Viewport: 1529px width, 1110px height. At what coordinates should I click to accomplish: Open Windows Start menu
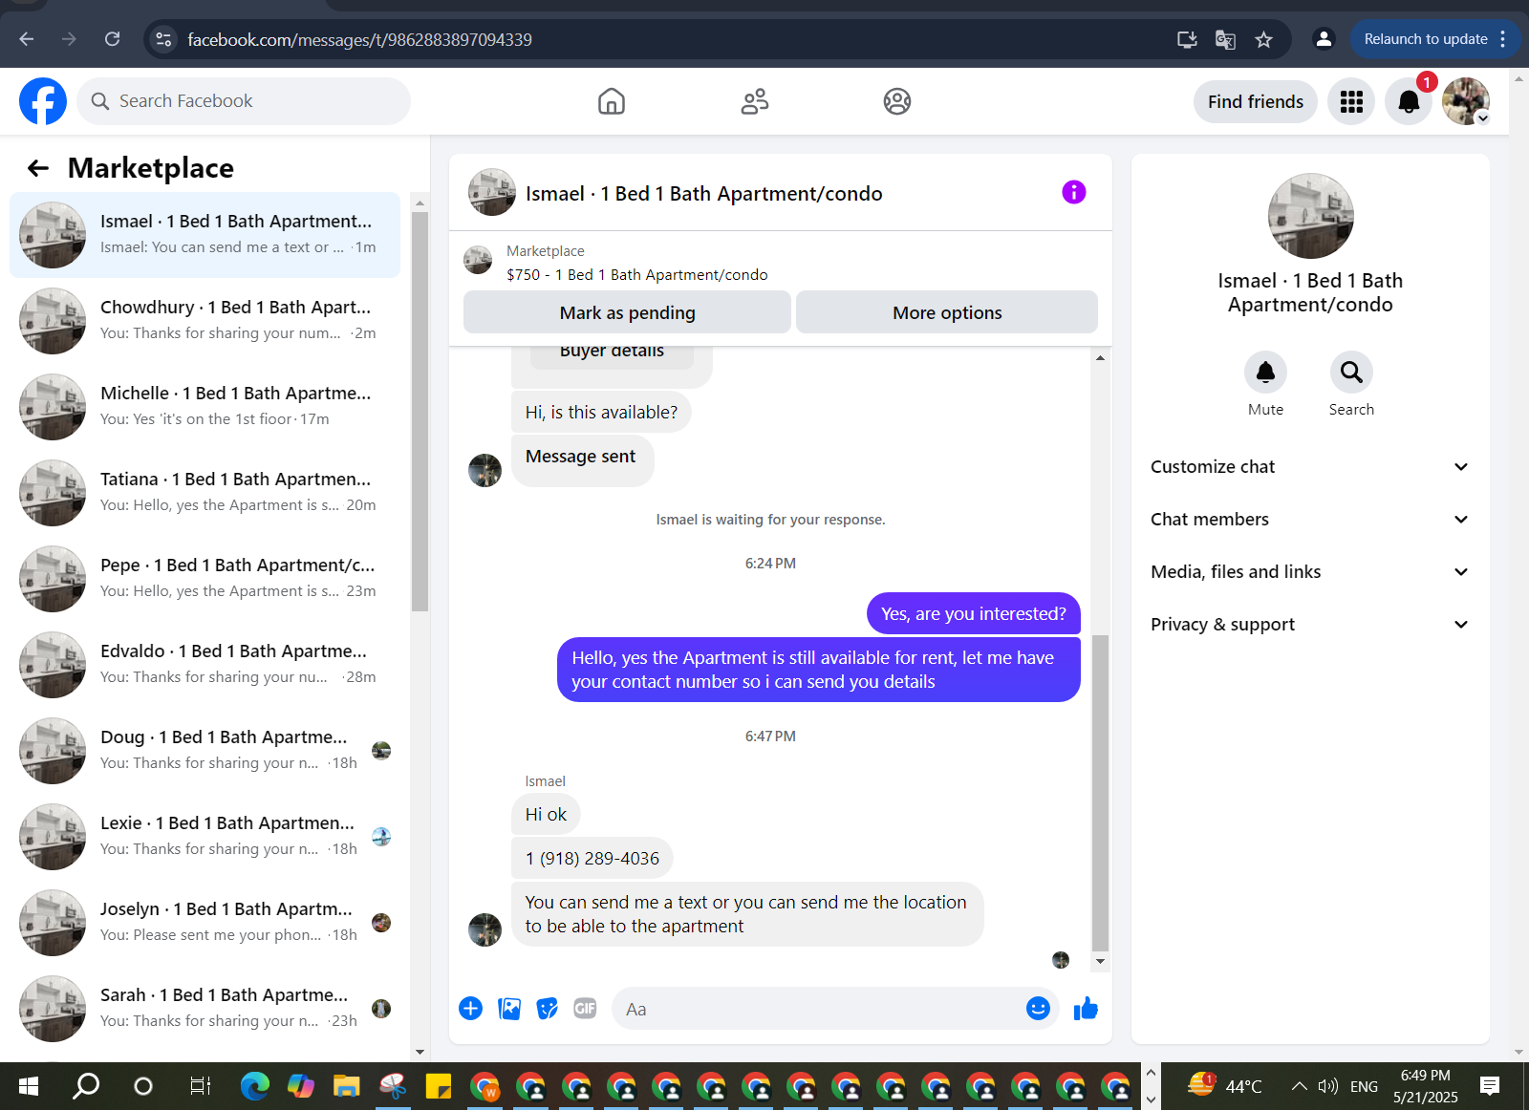tap(29, 1086)
